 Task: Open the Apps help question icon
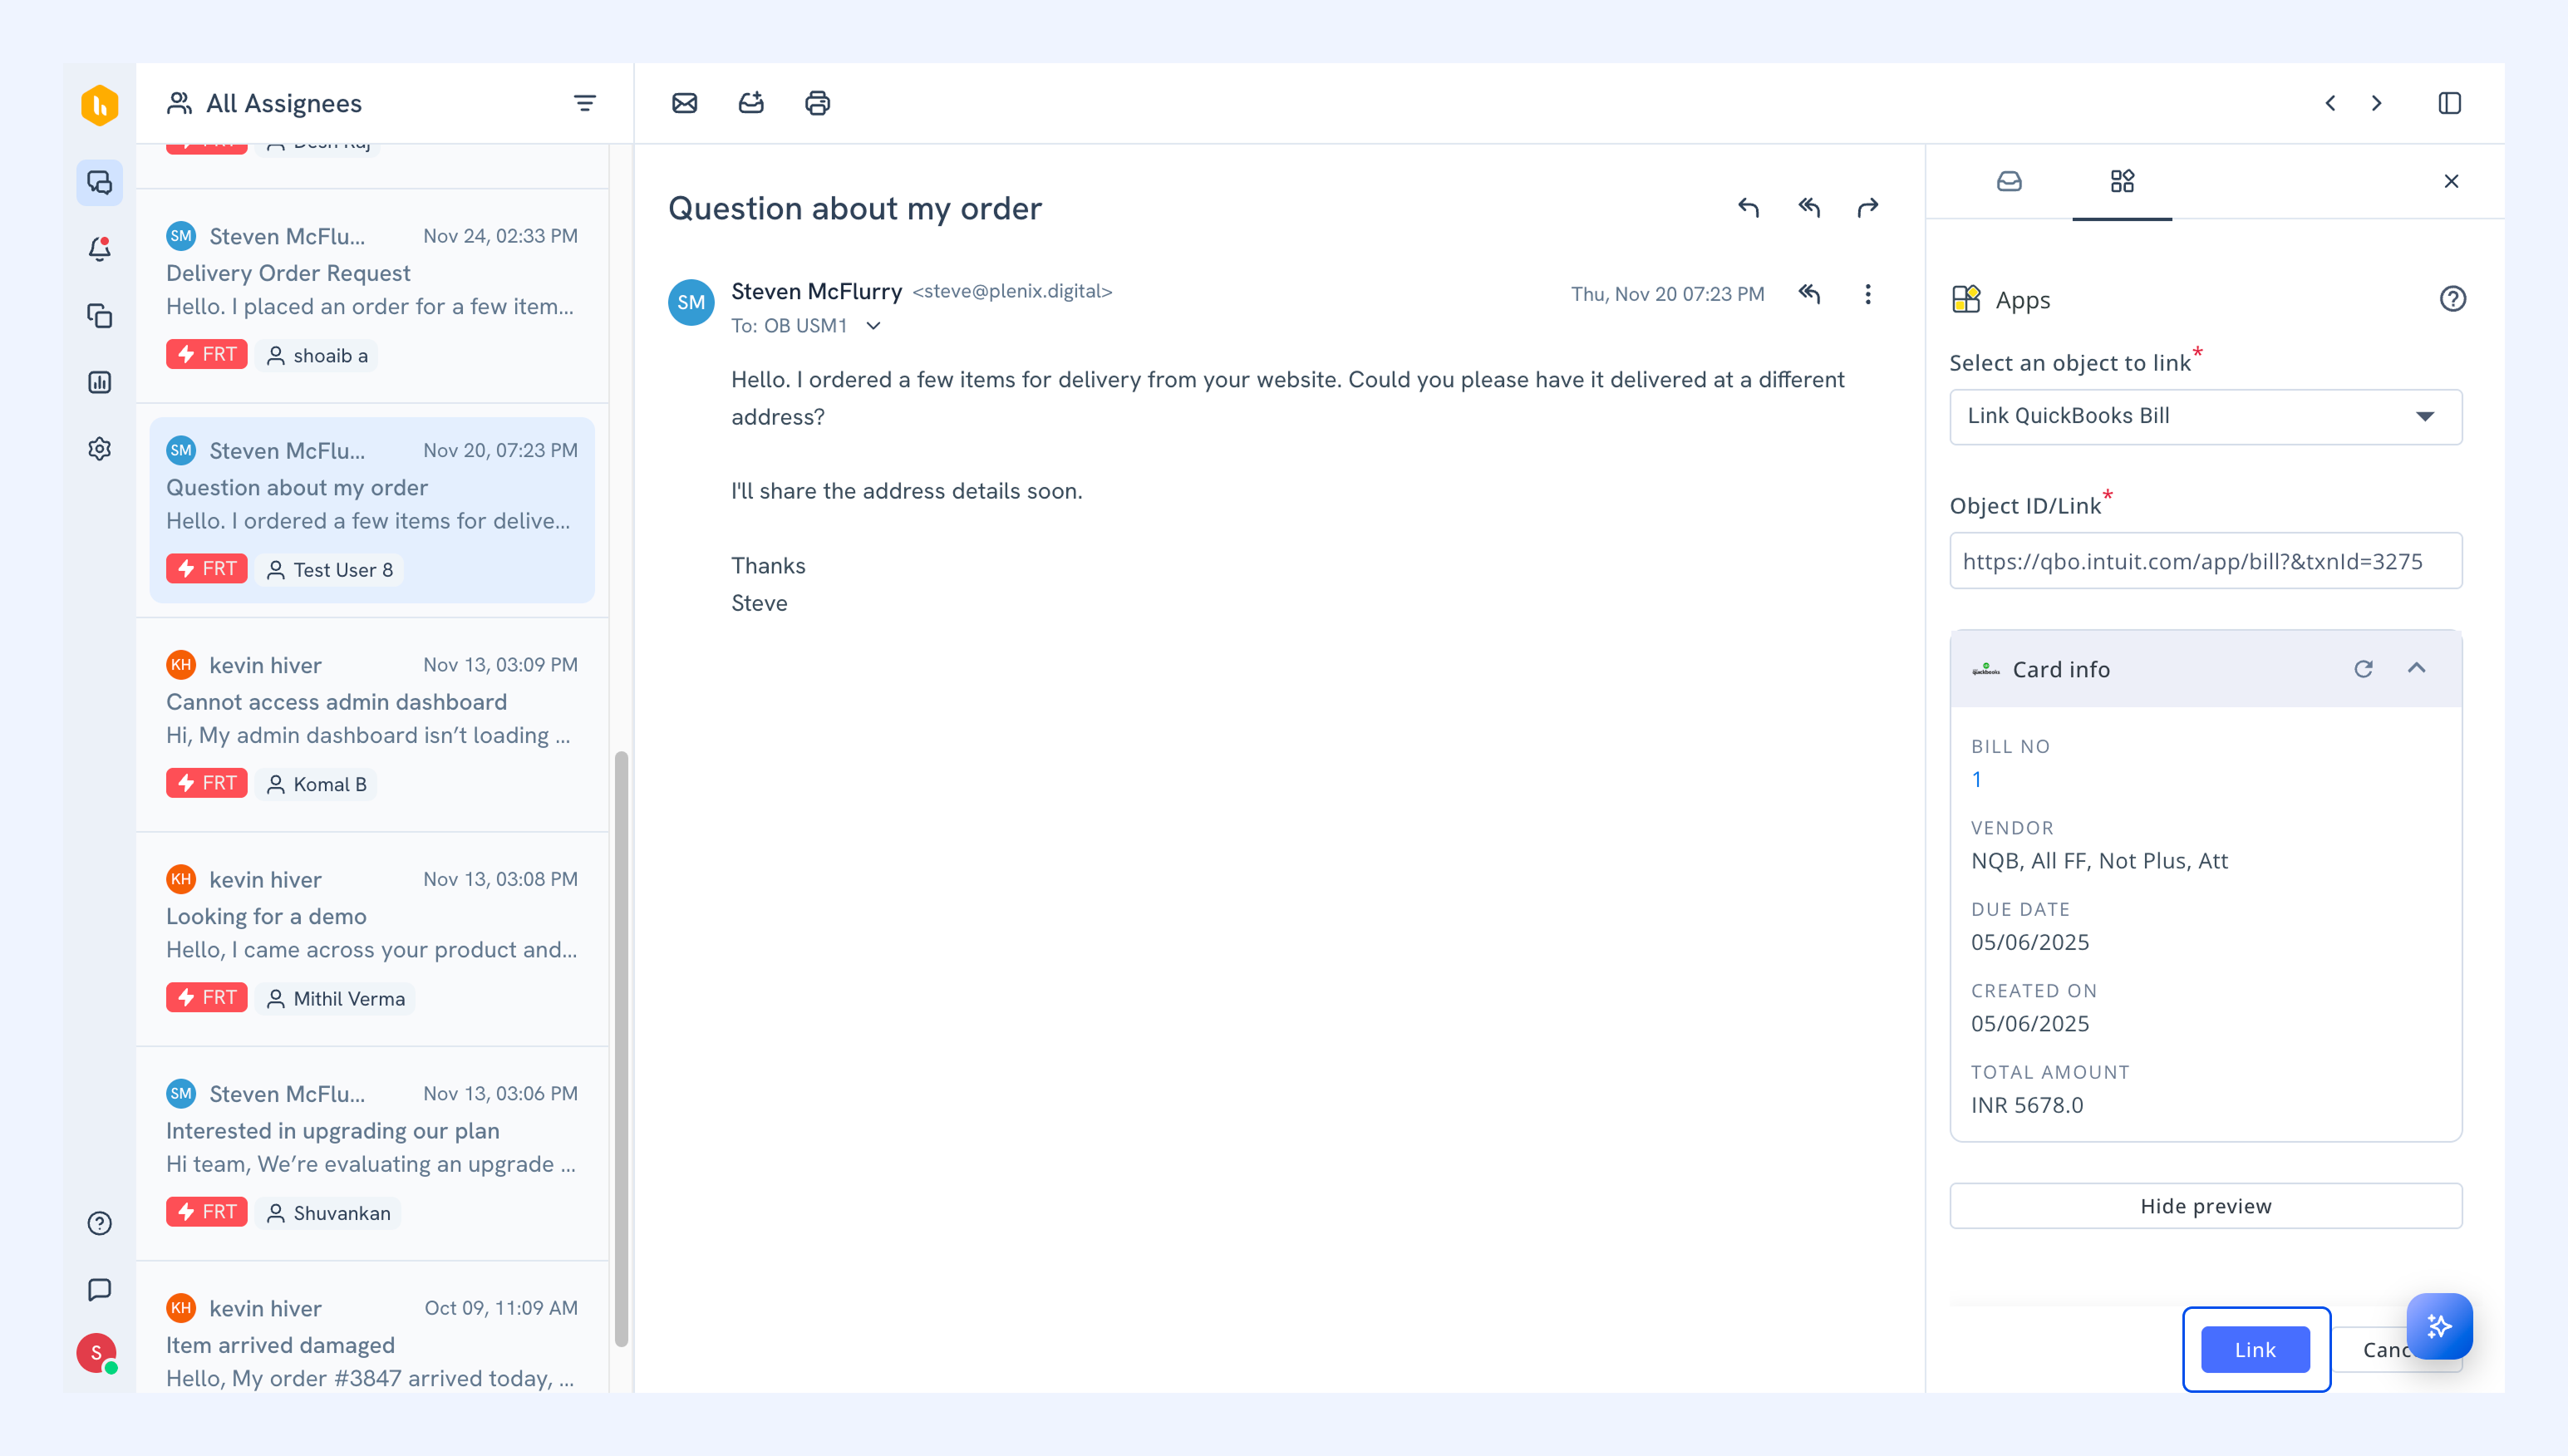point(2452,299)
